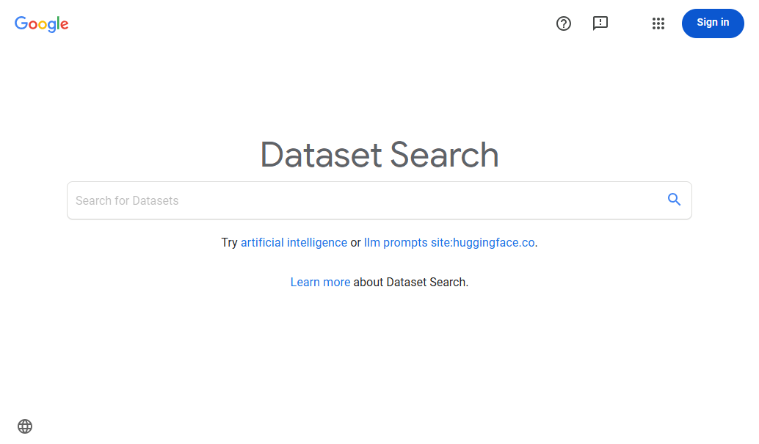Screen dimensions: 759x444
Task: Click the feedback speech bubble
Action: point(600,23)
